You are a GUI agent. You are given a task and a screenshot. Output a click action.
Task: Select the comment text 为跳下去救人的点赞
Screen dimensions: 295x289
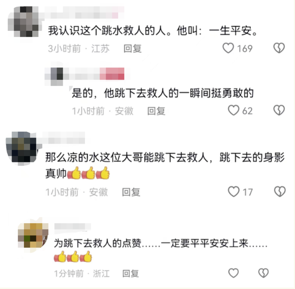tap(98, 243)
